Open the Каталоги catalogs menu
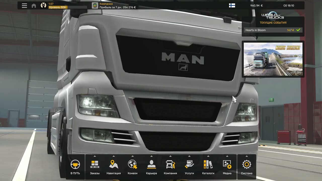 pyautogui.click(x=208, y=167)
